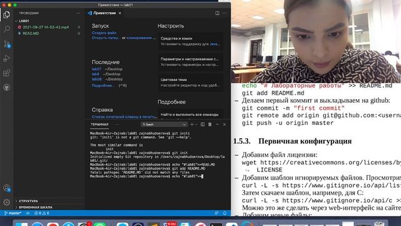Open the bash terminal selector dropdown
This screenshot has width=401, height=226.
coord(164,124)
